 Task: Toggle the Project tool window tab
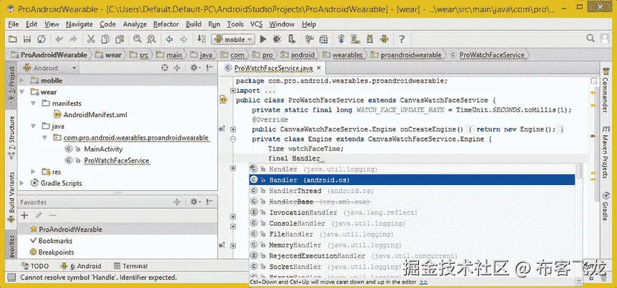pos(11,85)
